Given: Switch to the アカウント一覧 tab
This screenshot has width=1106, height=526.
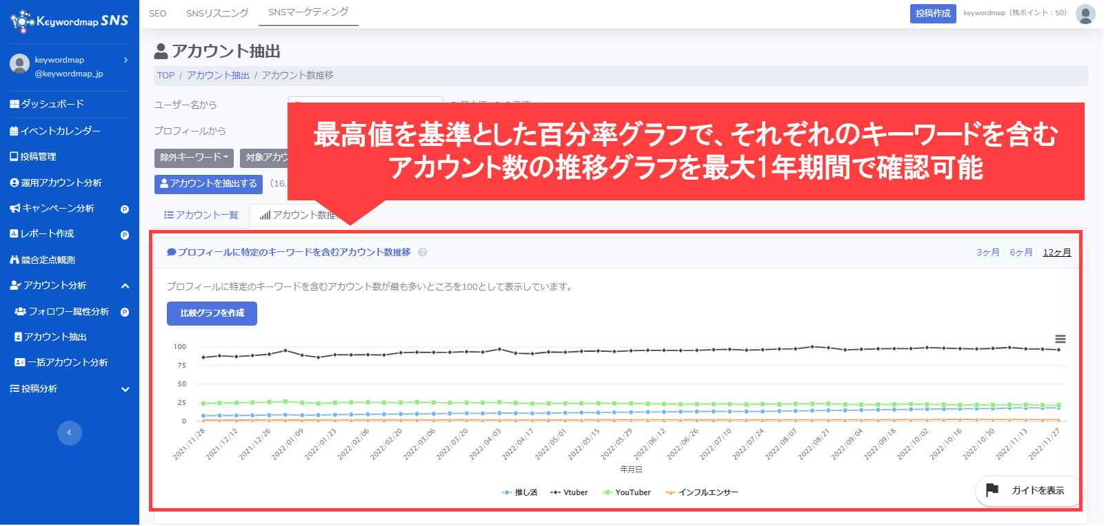Looking at the screenshot, I should [201, 215].
